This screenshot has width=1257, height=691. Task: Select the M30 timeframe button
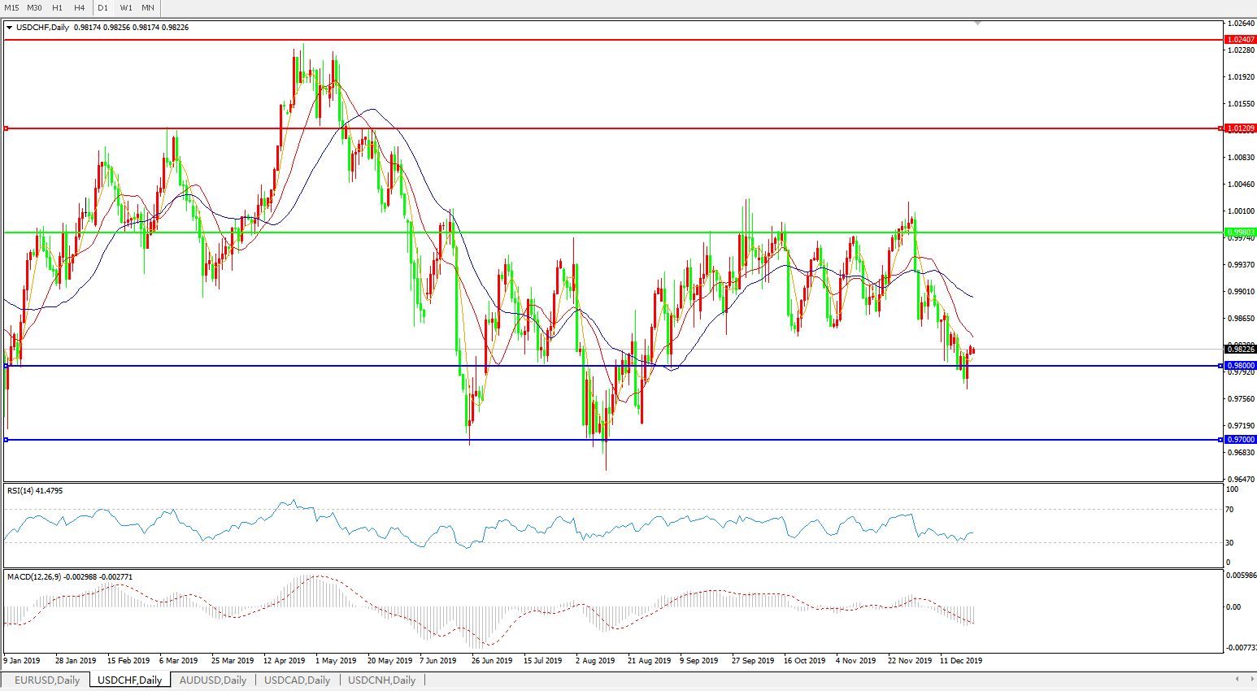pos(34,7)
